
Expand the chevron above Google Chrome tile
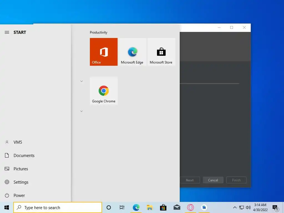pos(82,81)
